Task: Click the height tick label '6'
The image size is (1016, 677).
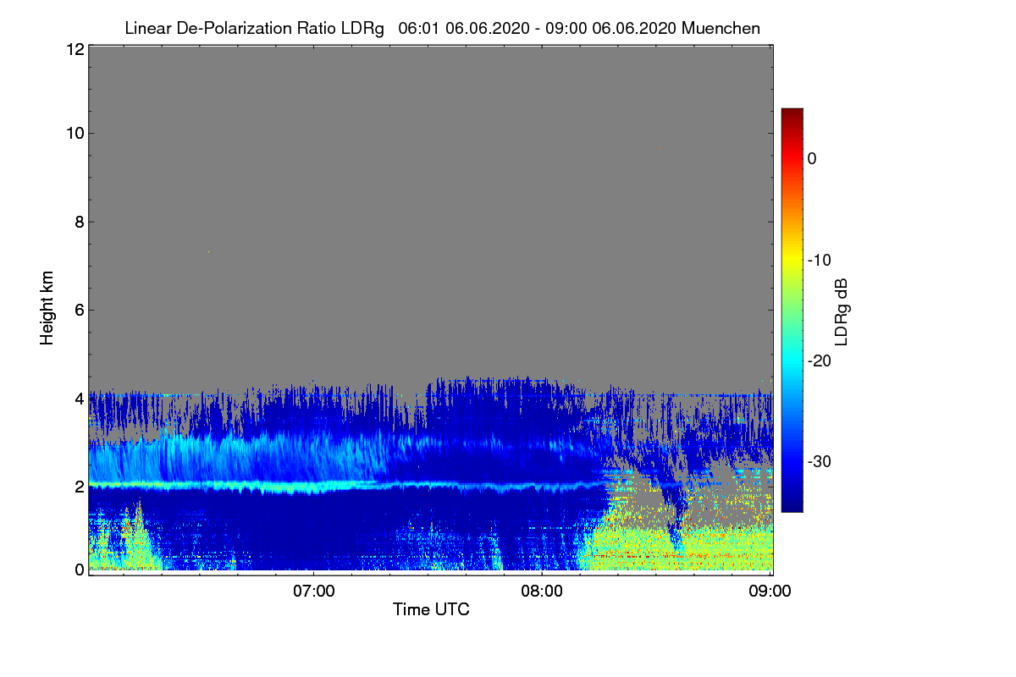Action: pyautogui.click(x=78, y=311)
